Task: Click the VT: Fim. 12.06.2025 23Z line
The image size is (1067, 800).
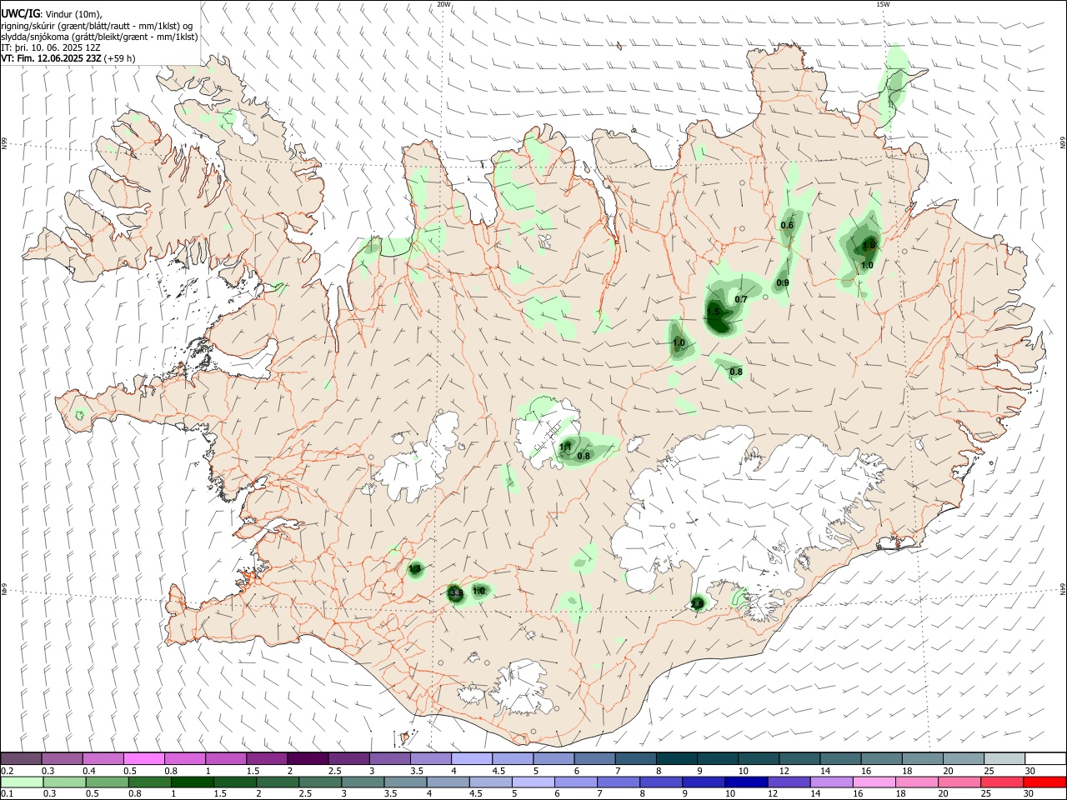Action: pos(68,58)
